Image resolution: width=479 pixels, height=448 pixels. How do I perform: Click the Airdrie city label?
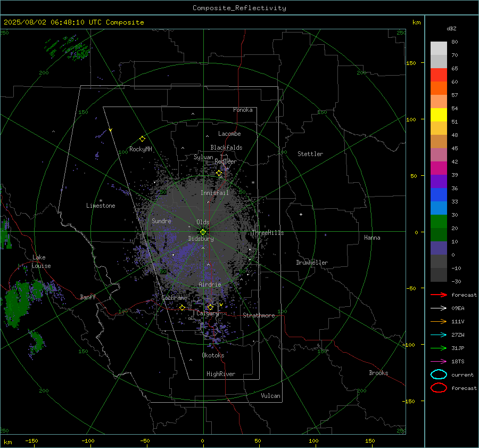pyautogui.click(x=210, y=284)
